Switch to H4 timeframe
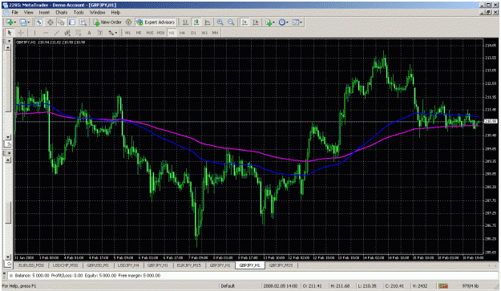Image resolution: width=501 pixels, height=291 pixels. coord(182,33)
